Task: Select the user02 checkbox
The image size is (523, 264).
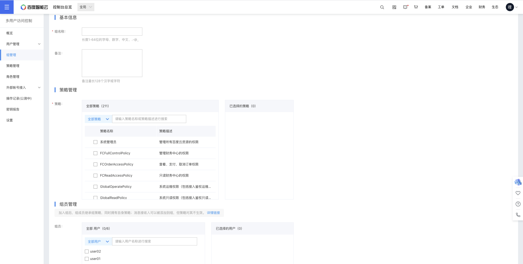Action: click(87, 251)
